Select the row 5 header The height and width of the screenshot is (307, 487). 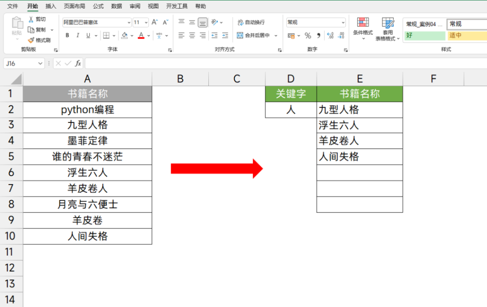pyautogui.click(x=11, y=156)
